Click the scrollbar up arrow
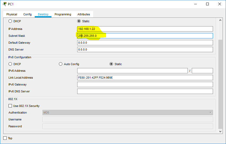 (x=220, y=20)
